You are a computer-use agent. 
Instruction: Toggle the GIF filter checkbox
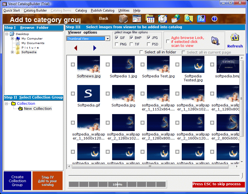(x=117, y=38)
